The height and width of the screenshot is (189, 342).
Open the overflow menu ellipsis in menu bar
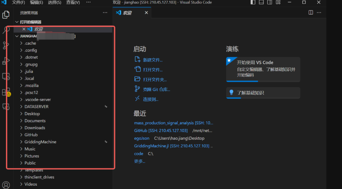(x=88, y=3)
